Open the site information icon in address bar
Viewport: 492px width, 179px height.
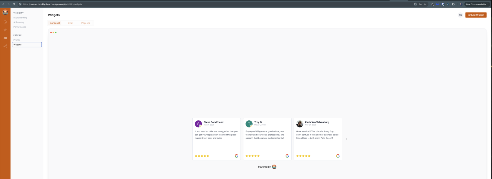pyautogui.click(x=20, y=4)
